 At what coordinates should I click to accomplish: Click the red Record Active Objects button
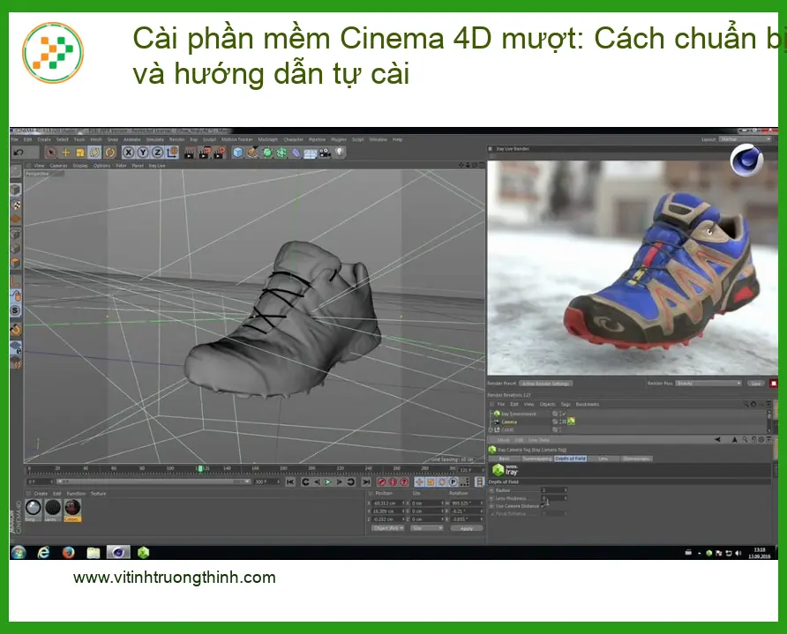381,482
